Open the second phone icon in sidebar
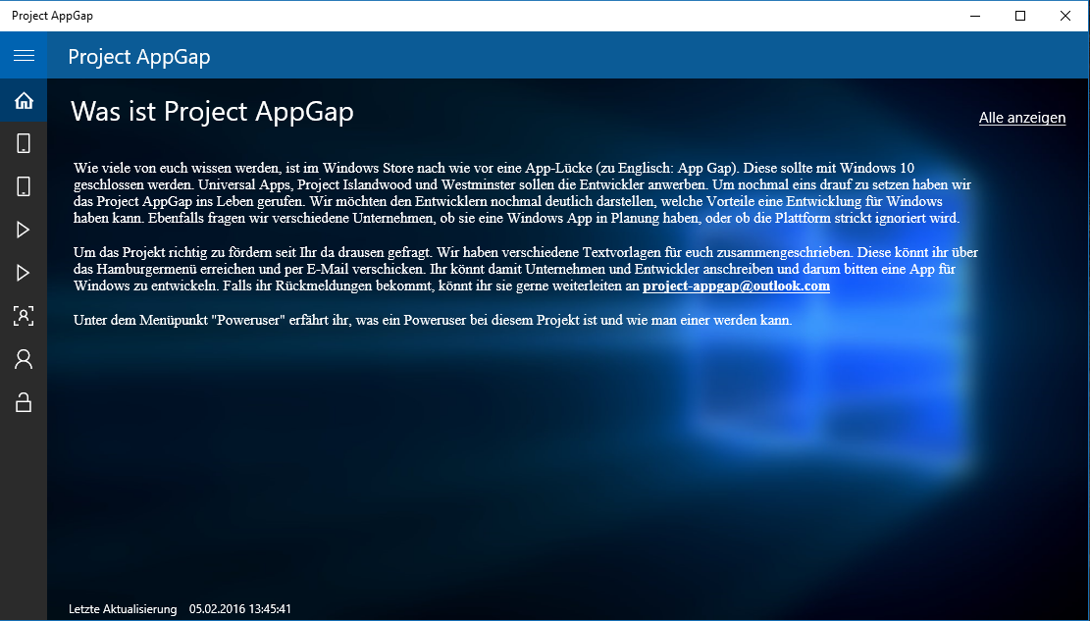 [x=24, y=186]
